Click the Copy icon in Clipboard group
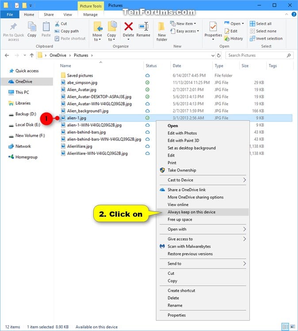This screenshot has width=298, height=331. 32,27
